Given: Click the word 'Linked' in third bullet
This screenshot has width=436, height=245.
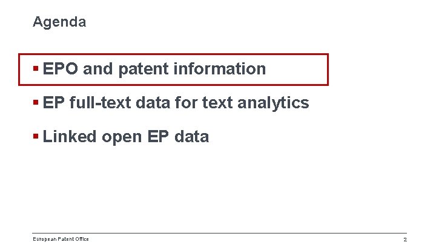Looking at the screenshot, I should (x=69, y=136).
